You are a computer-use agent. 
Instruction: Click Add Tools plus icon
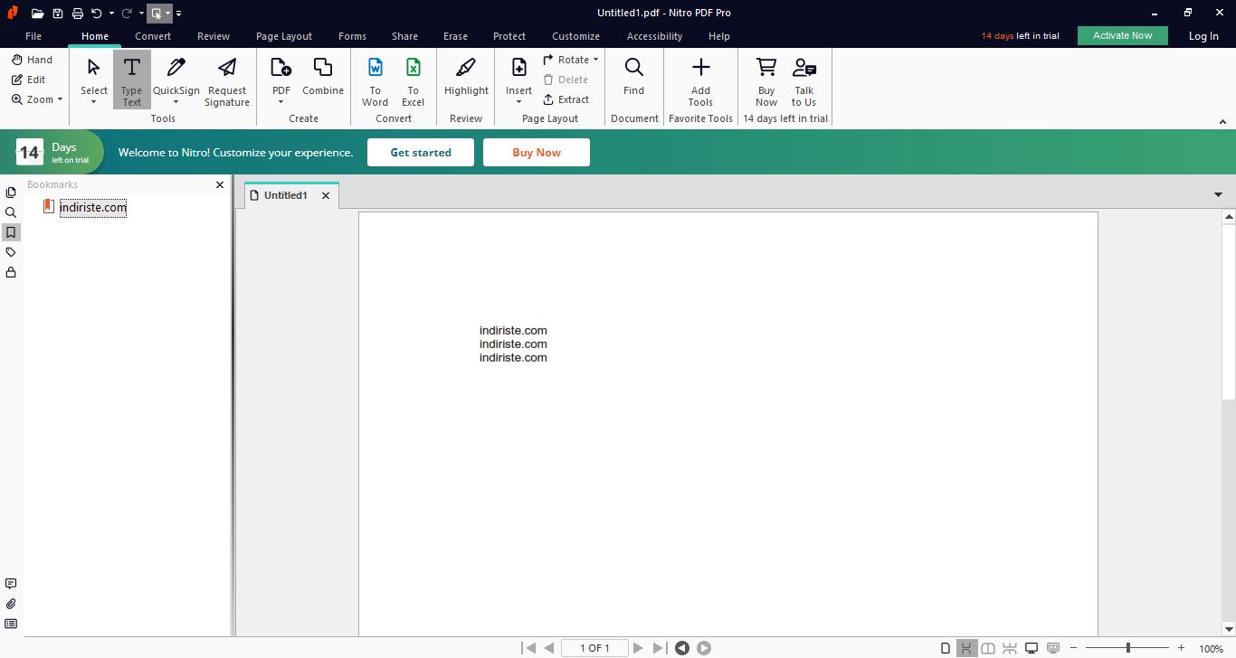pos(700,68)
